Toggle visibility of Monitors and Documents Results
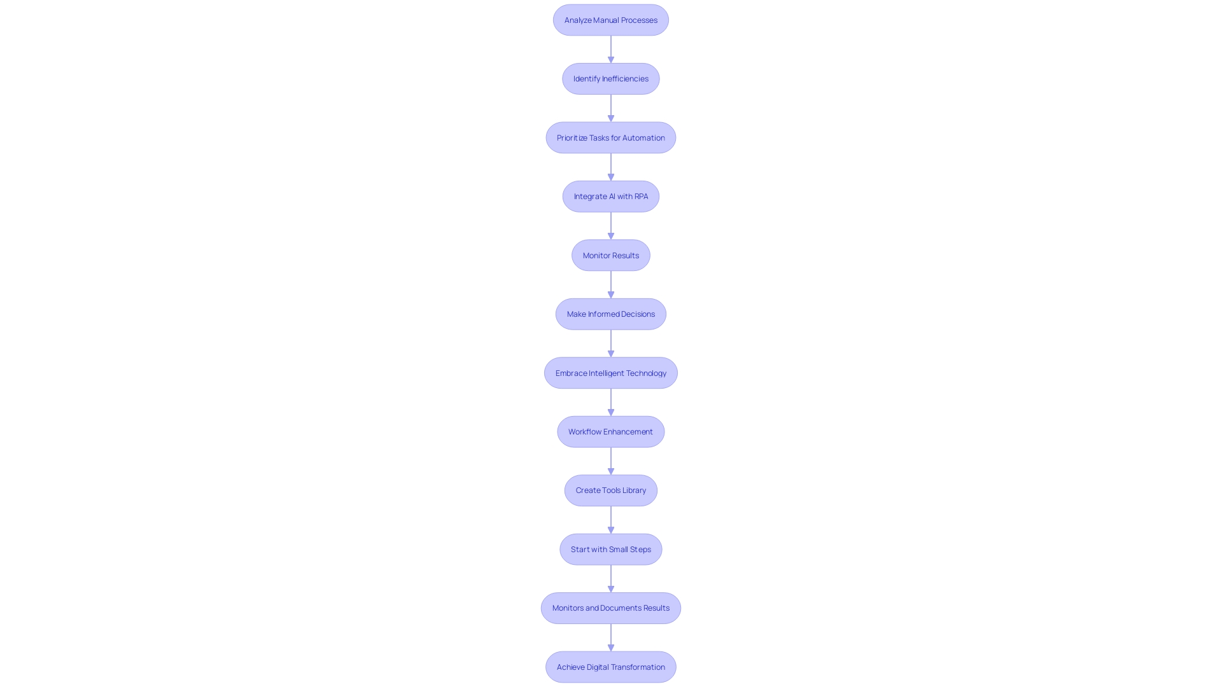Image resolution: width=1222 pixels, height=687 pixels. 611,607
